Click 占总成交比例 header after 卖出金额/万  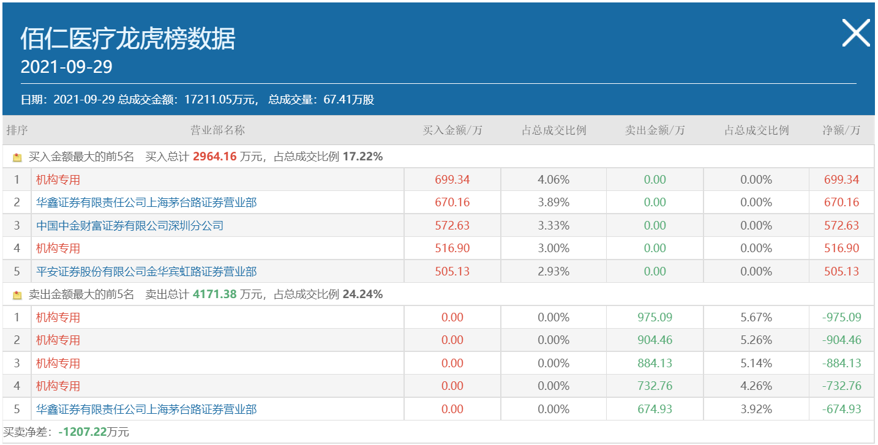[x=756, y=130]
